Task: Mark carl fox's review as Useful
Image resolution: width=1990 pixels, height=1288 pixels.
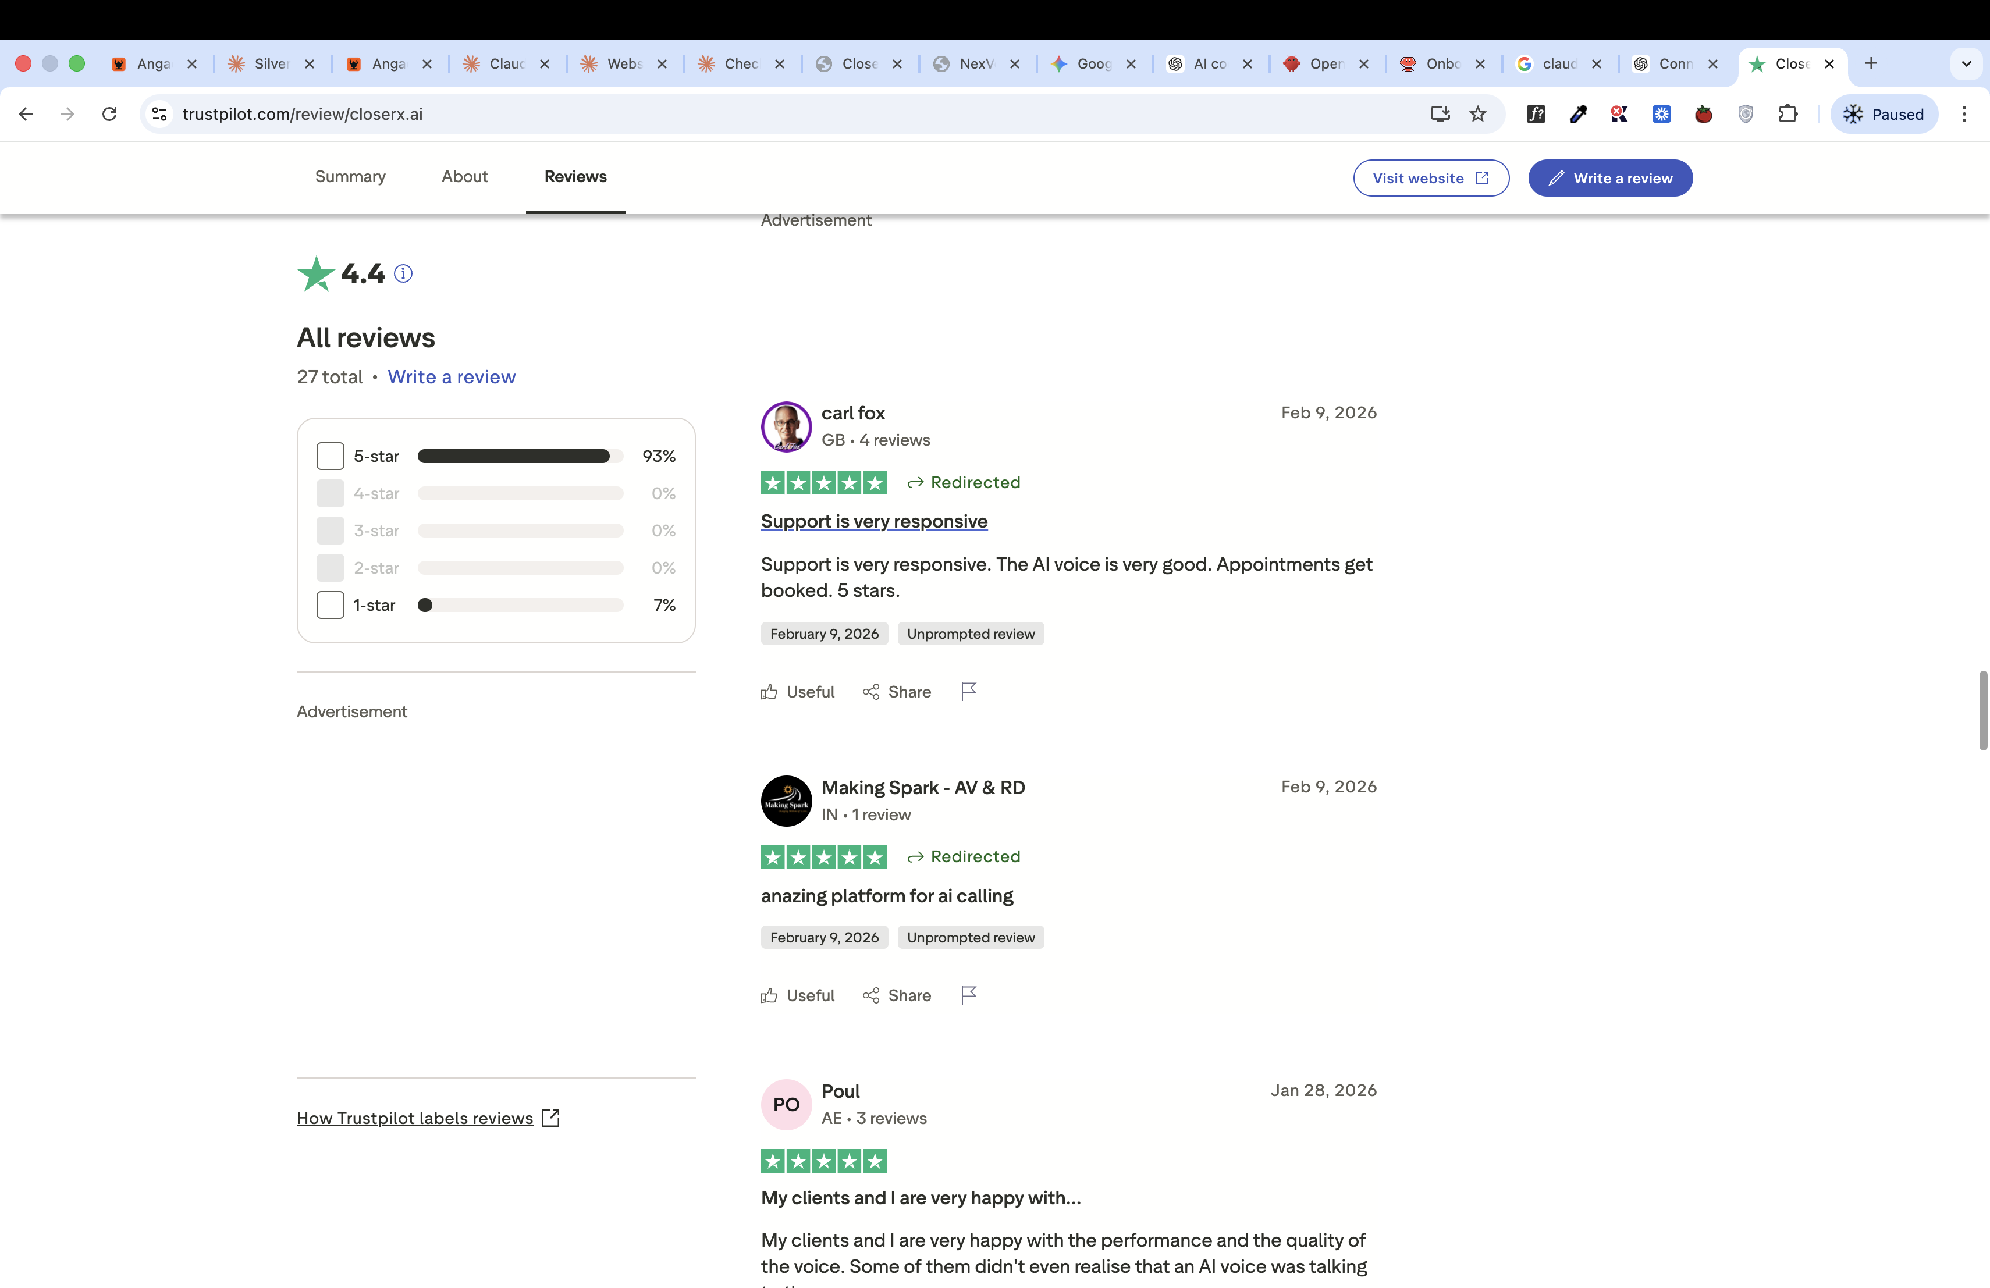Action: 798,691
